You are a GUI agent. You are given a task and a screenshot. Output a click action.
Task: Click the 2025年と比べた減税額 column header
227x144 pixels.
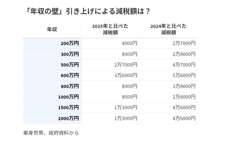pyautogui.click(x=110, y=29)
